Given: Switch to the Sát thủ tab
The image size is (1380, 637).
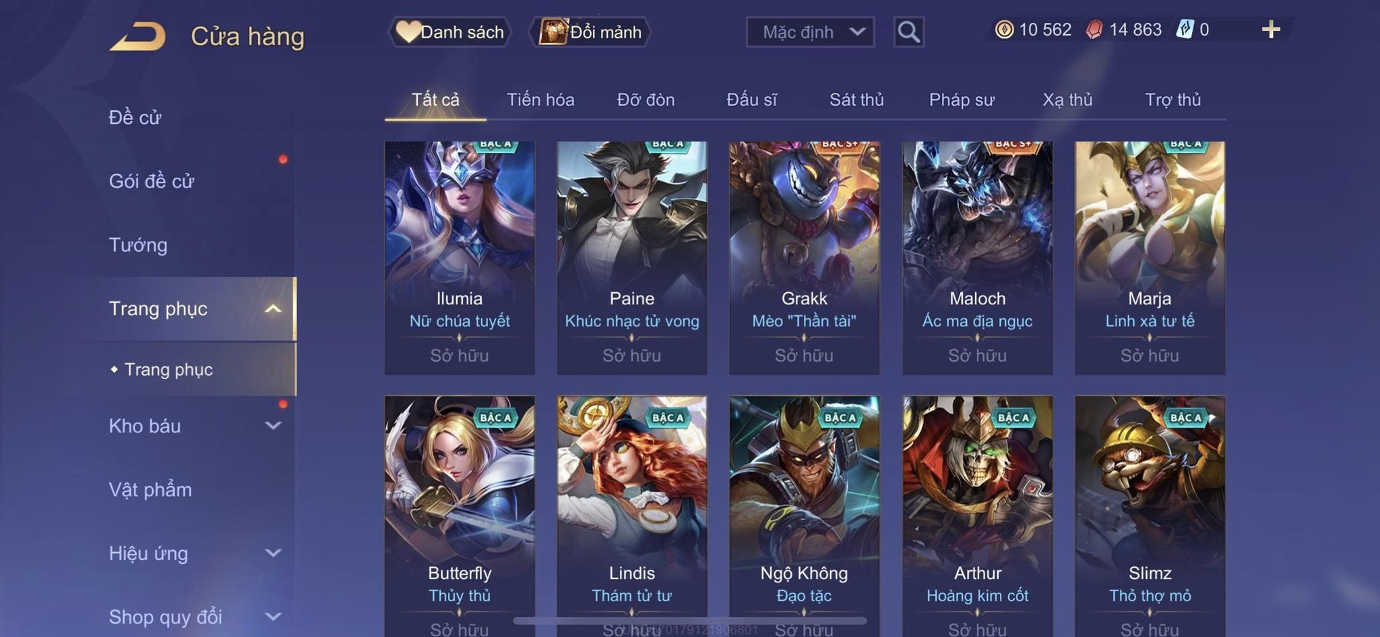Looking at the screenshot, I should (856, 100).
